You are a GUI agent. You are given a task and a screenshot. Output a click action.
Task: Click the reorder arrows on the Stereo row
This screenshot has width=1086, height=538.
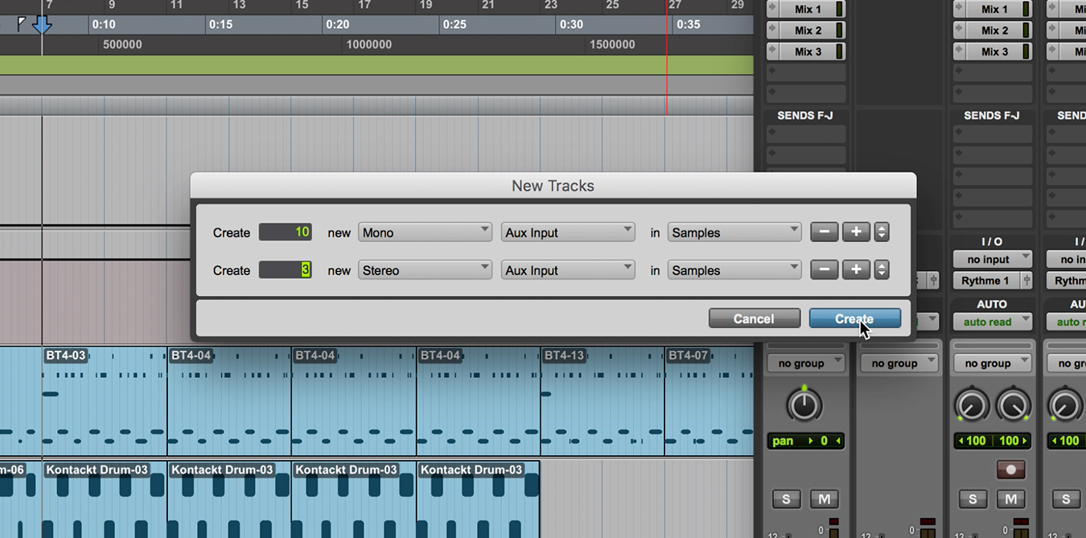882,270
